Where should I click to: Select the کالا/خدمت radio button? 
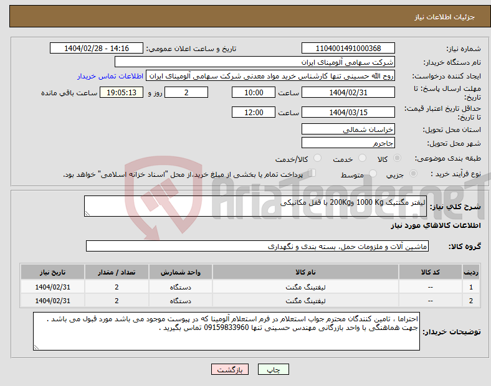click(x=317, y=158)
